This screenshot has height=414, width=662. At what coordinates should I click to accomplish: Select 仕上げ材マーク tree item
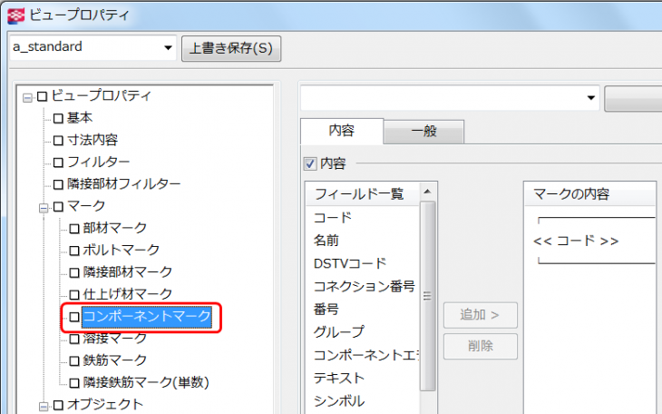click(x=127, y=294)
